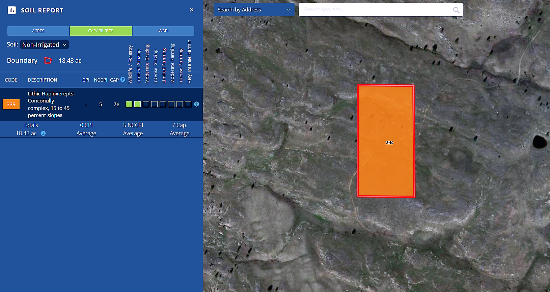Open the WAPI tab

(163, 31)
